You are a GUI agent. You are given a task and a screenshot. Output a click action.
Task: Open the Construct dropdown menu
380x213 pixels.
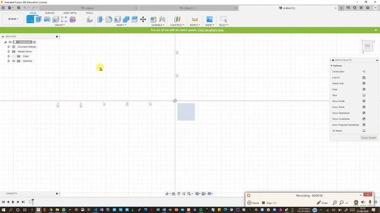click(177, 25)
